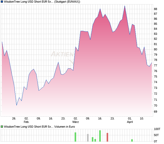Click the blue legend square beside WisdomTree title

[2, 2]
